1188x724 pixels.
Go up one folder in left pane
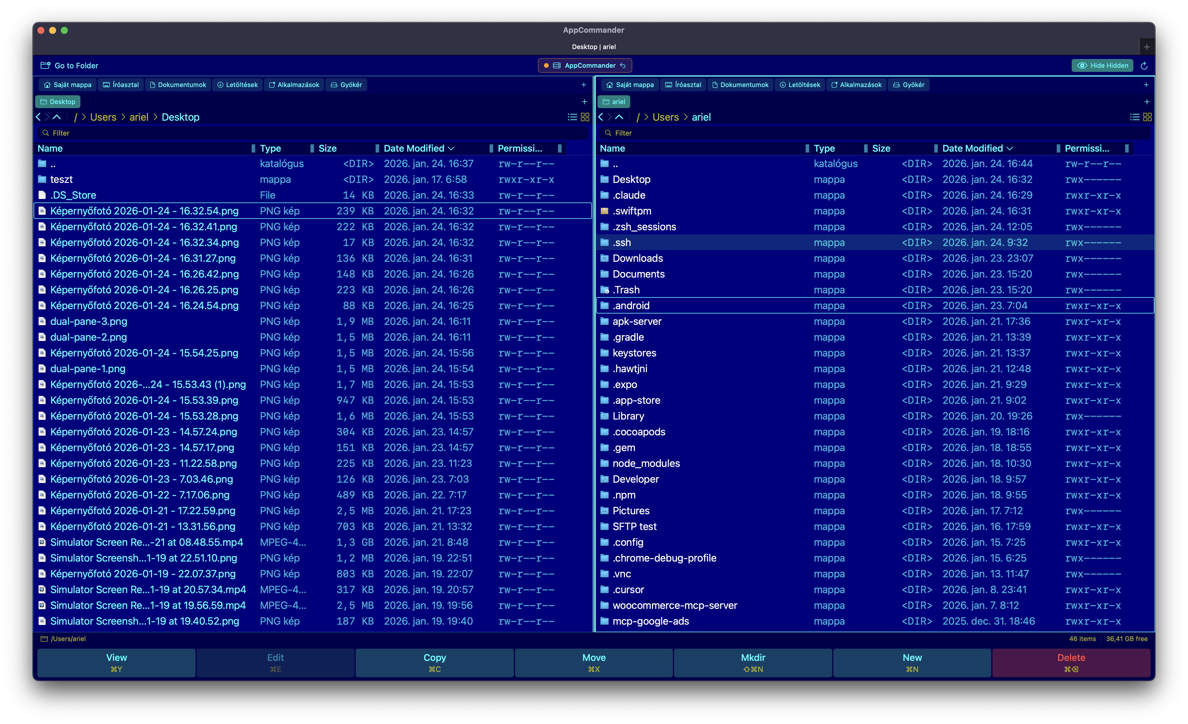[57, 117]
